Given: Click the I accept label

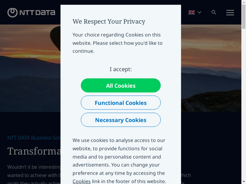Looking at the screenshot, I should (121, 69).
